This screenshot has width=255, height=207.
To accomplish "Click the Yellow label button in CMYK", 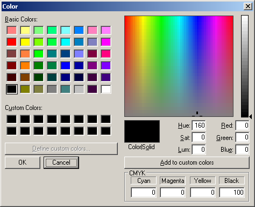I will tap(202, 181).
